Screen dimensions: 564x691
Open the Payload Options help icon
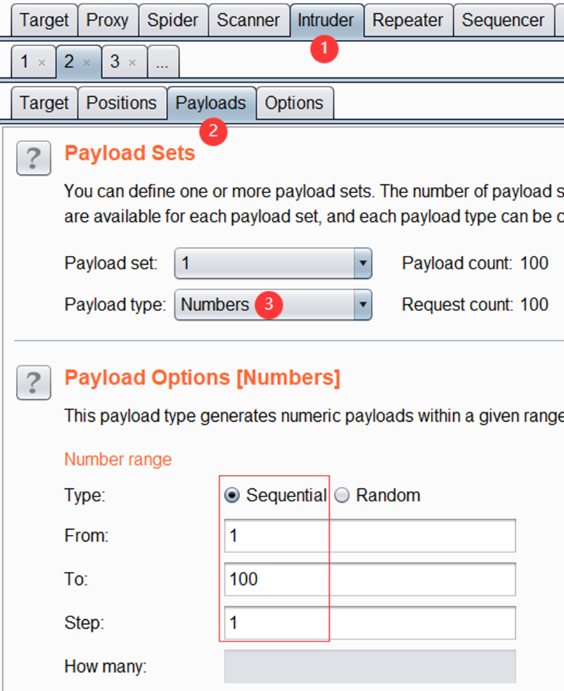(33, 383)
